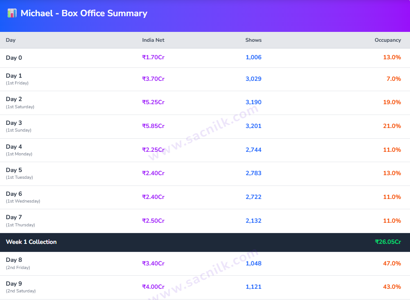Click the Day 8 row label

point(14,260)
